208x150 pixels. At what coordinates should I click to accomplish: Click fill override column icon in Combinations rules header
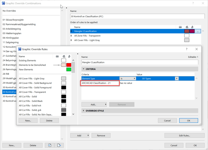click(187, 27)
